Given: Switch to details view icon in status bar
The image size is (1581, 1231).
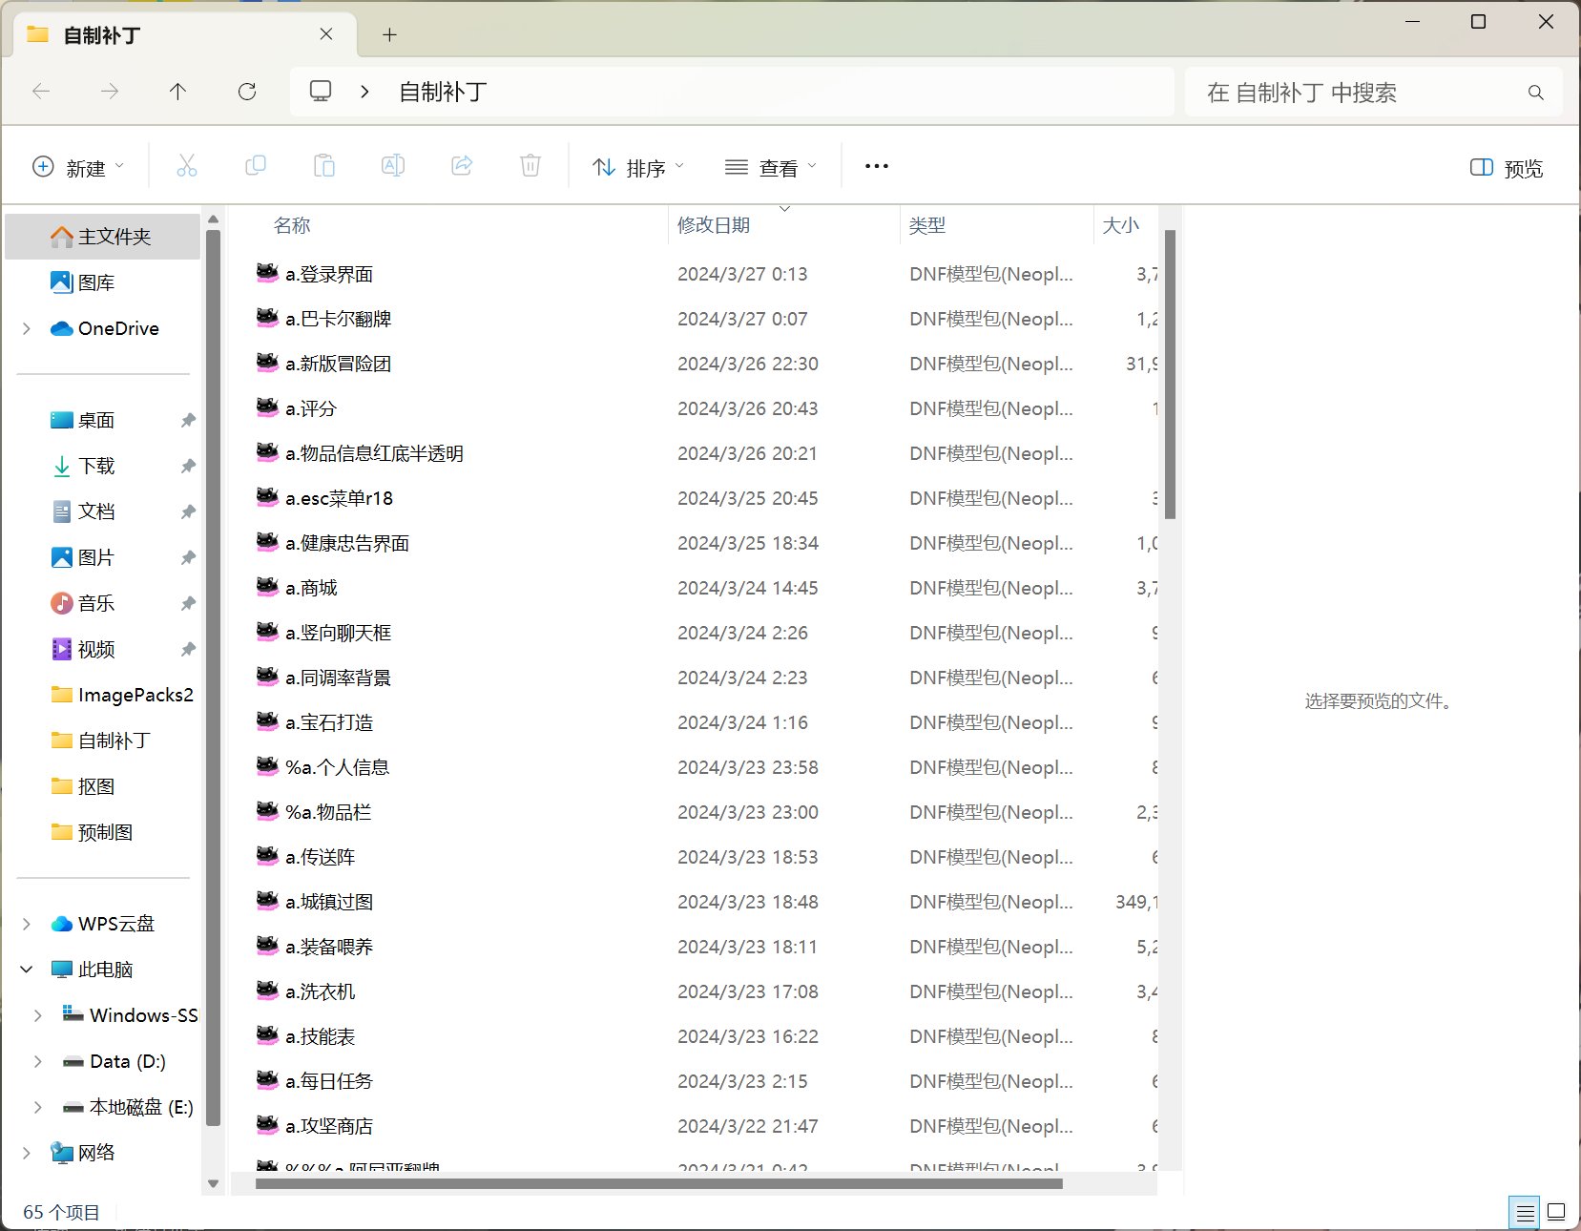Looking at the screenshot, I should 1525,1213.
